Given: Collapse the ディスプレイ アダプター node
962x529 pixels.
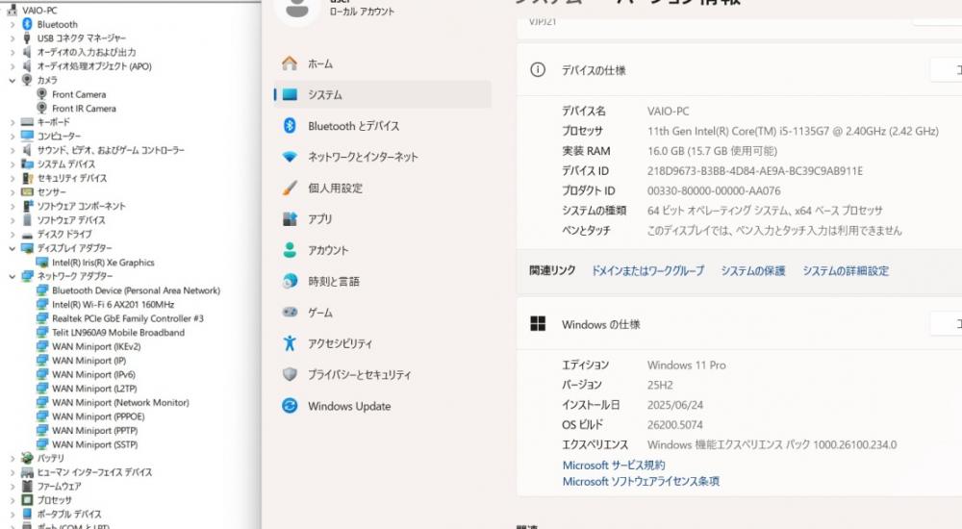Looking at the screenshot, I should point(13,248).
